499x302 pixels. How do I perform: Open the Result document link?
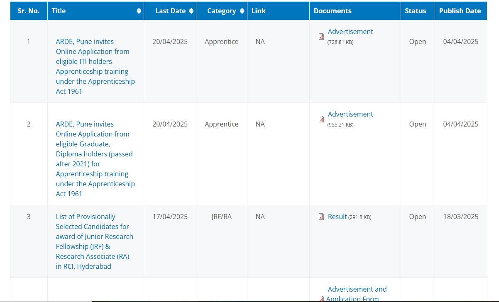click(337, 217)
